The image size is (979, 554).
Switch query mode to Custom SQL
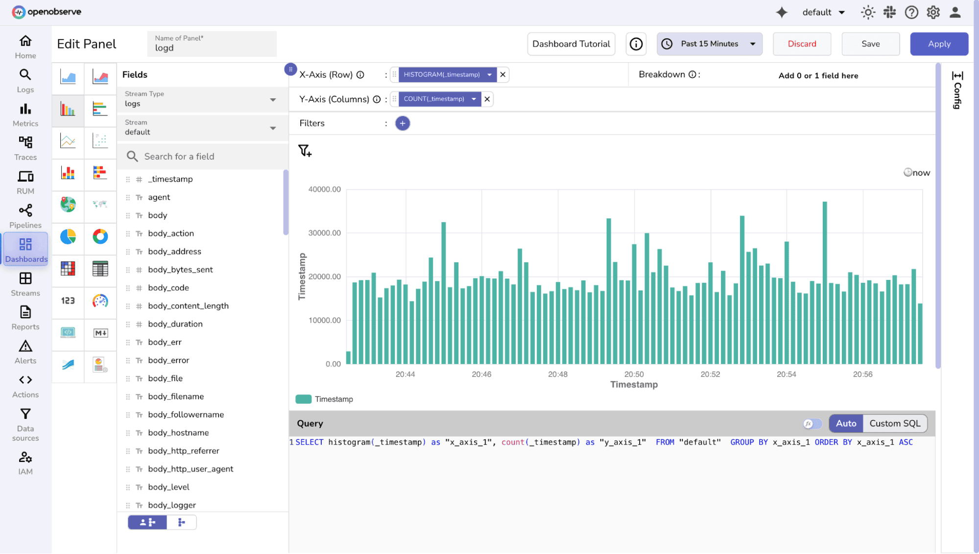coord(895,423)
